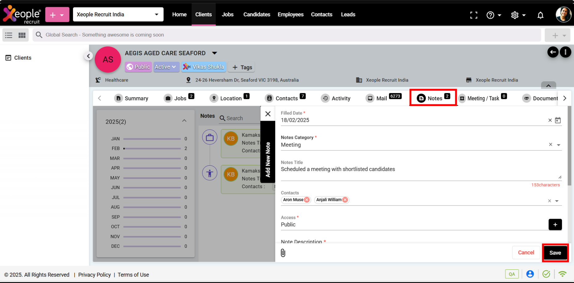The image size is (574, 283).
Task: Switch to the Document tab
Action: (540, 98)
